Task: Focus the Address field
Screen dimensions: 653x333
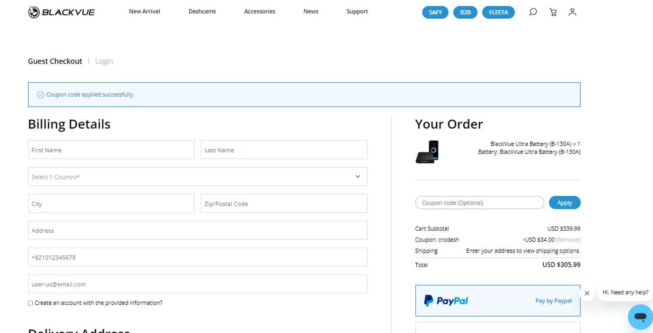Action: (198, 230)
